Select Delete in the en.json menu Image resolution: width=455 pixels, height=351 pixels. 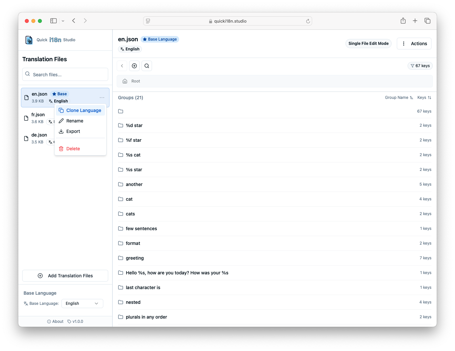[73, 148]
